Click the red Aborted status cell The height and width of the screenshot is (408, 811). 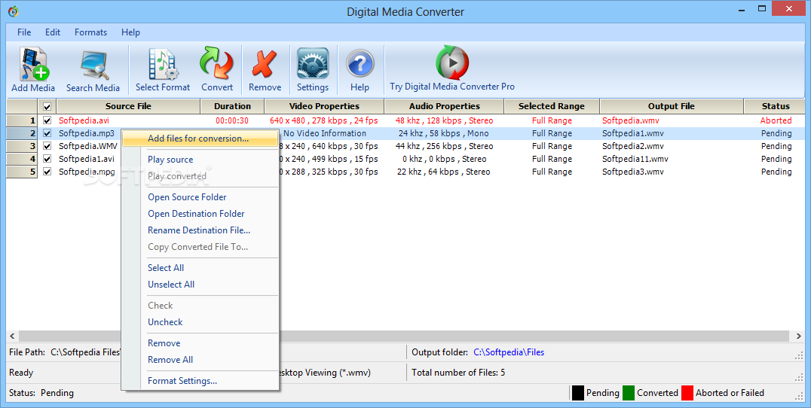click(776, 120)
